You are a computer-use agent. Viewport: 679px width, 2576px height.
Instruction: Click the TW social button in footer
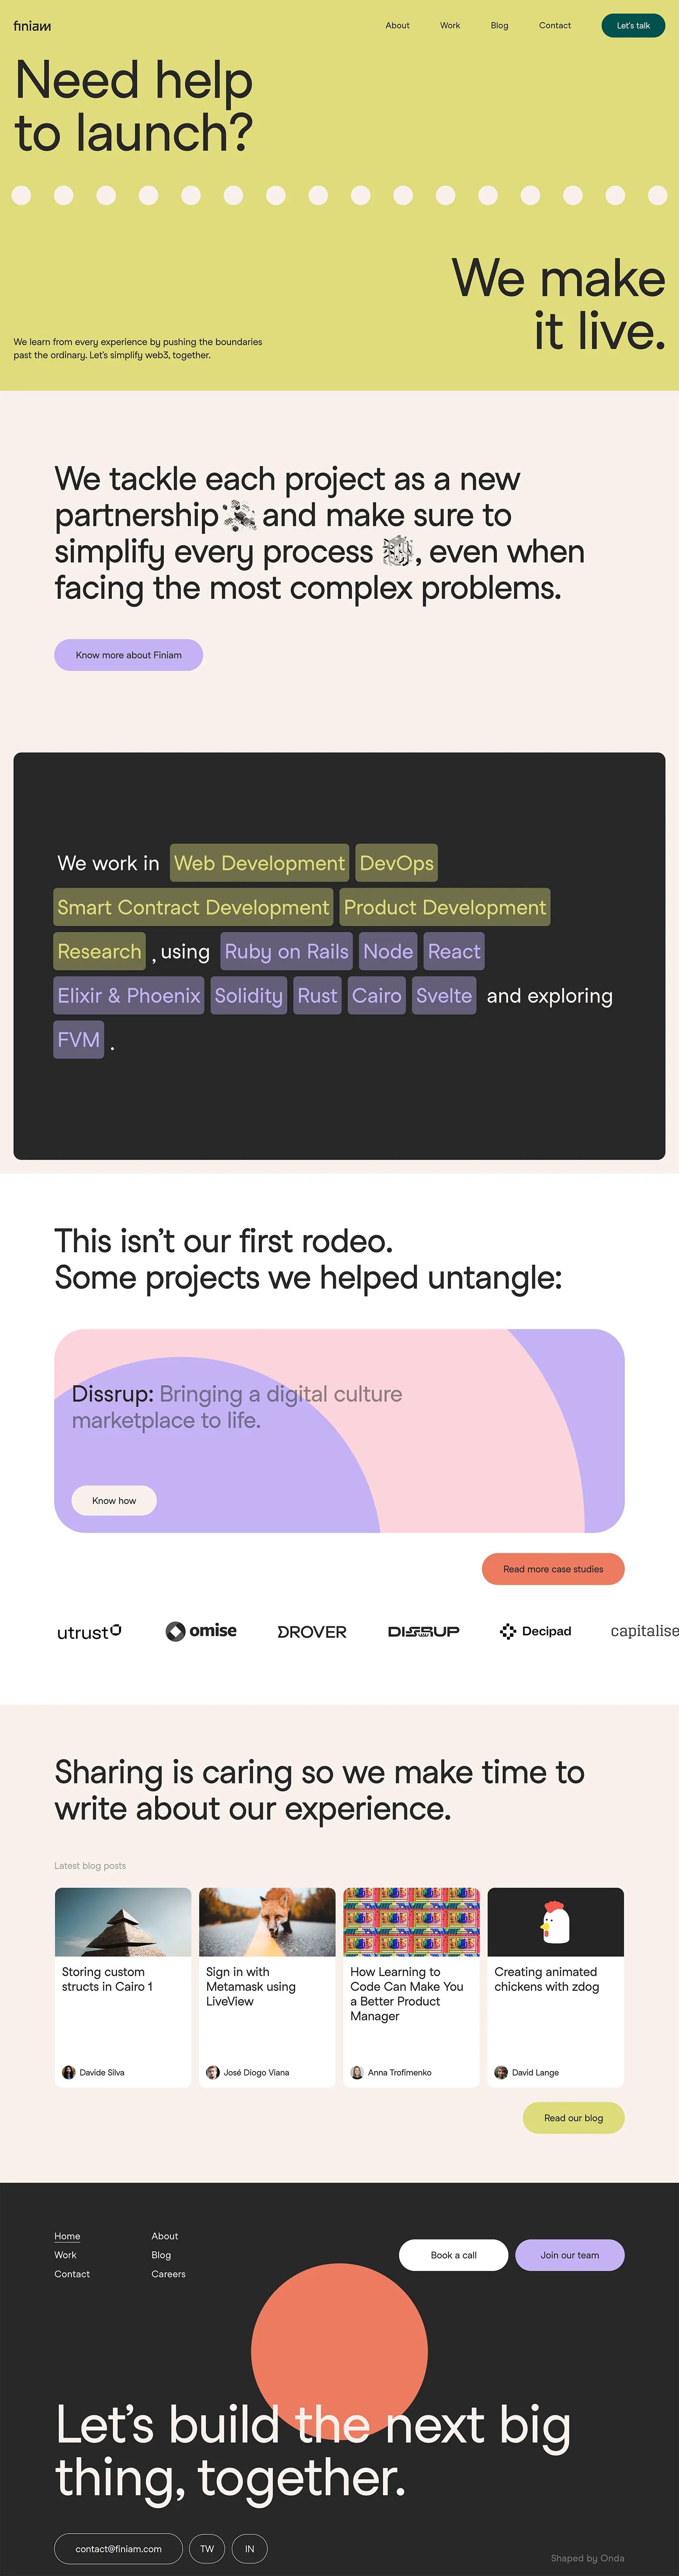(207, 2549)
